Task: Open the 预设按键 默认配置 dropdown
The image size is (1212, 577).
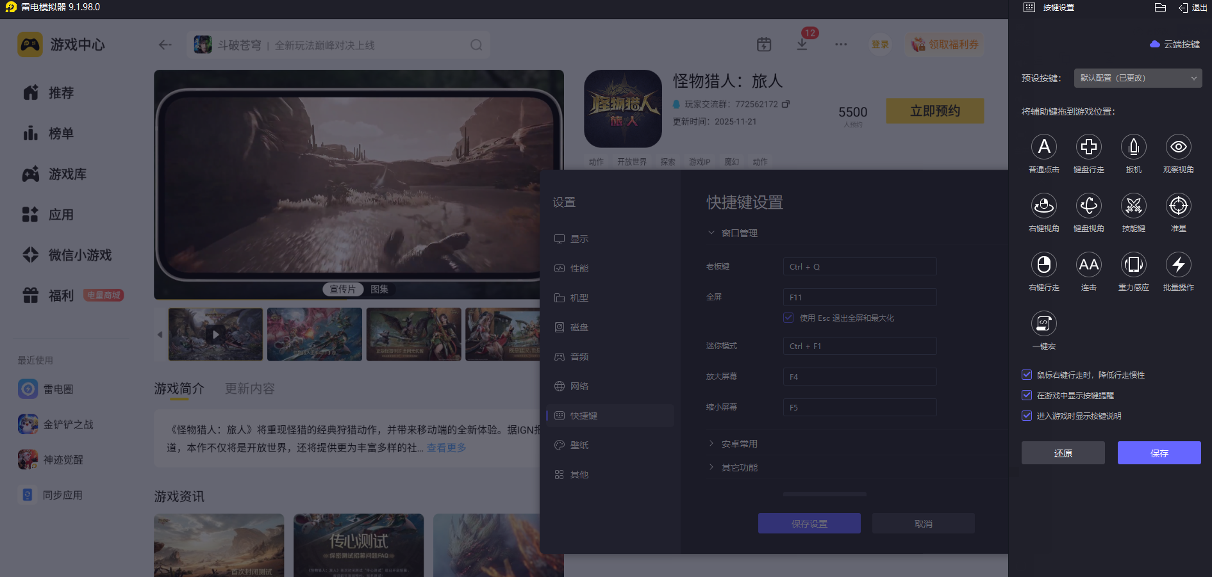Action: 1138,78
